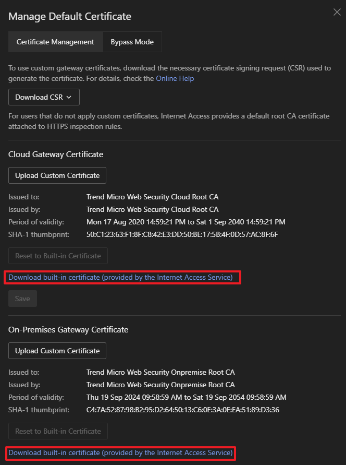Reset On-Premises Gateway to built-in certificate
The width and height of the screenshot is (346, 465).
coord(58,431)
